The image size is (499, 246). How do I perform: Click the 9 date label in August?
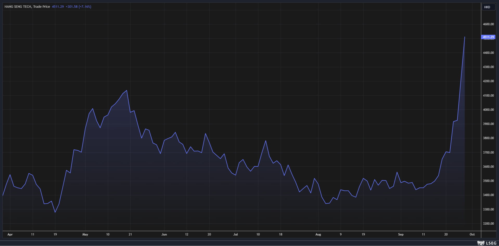click(x=341, y=235)
